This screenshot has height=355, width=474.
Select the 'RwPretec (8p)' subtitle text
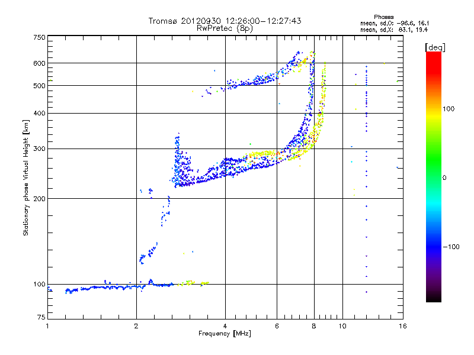(225, 28)
